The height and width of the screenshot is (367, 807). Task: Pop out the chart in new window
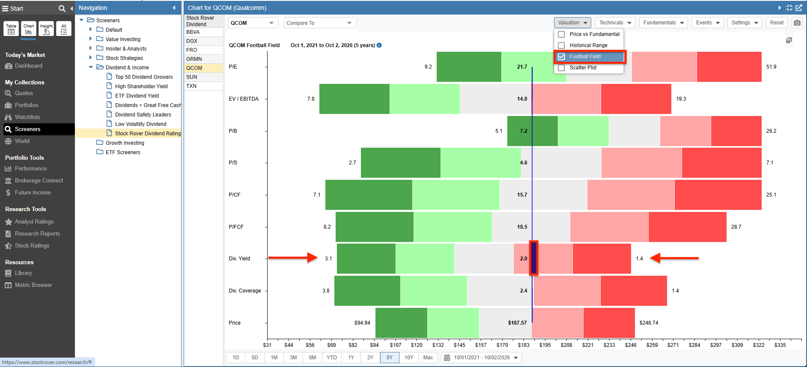tap(799, 8)
